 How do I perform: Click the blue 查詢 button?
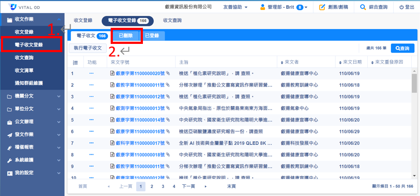(x=403, y=48)
